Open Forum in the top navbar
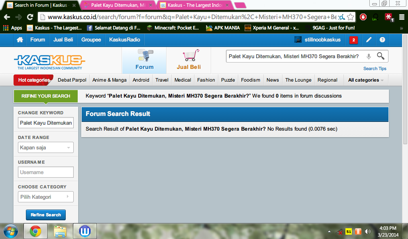The width and height of the screenshot is (408, 239). tap(38, 40)
